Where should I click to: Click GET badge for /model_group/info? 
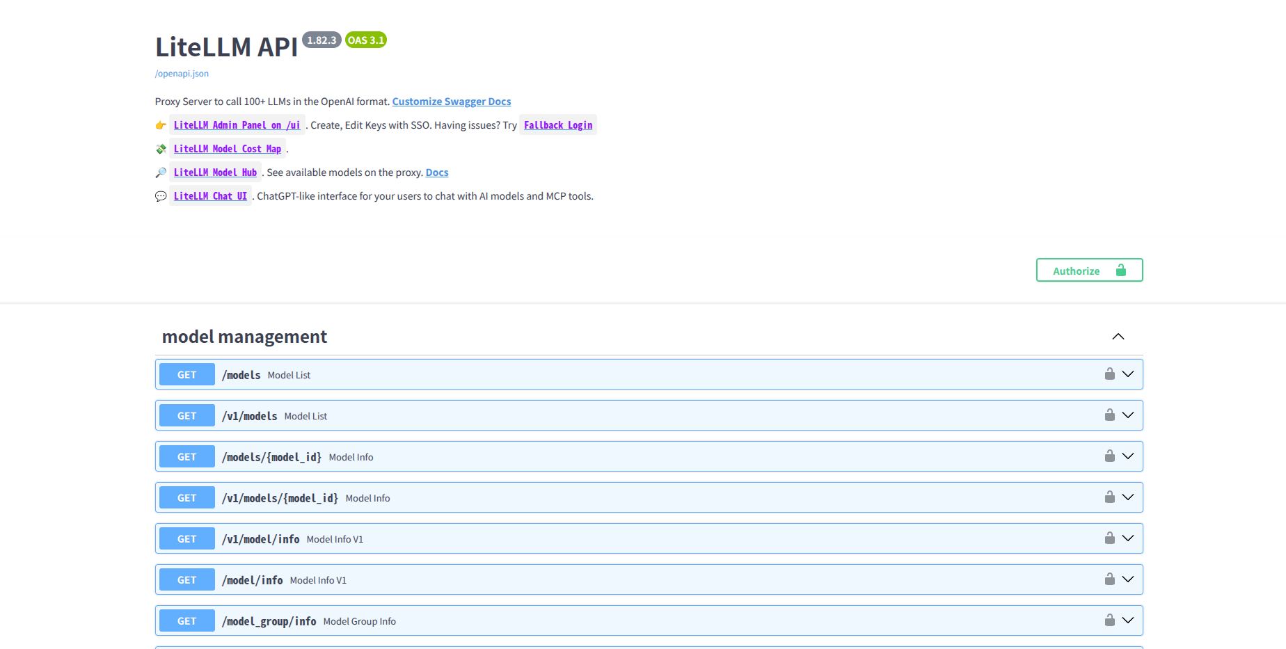[x=187, y=620]
